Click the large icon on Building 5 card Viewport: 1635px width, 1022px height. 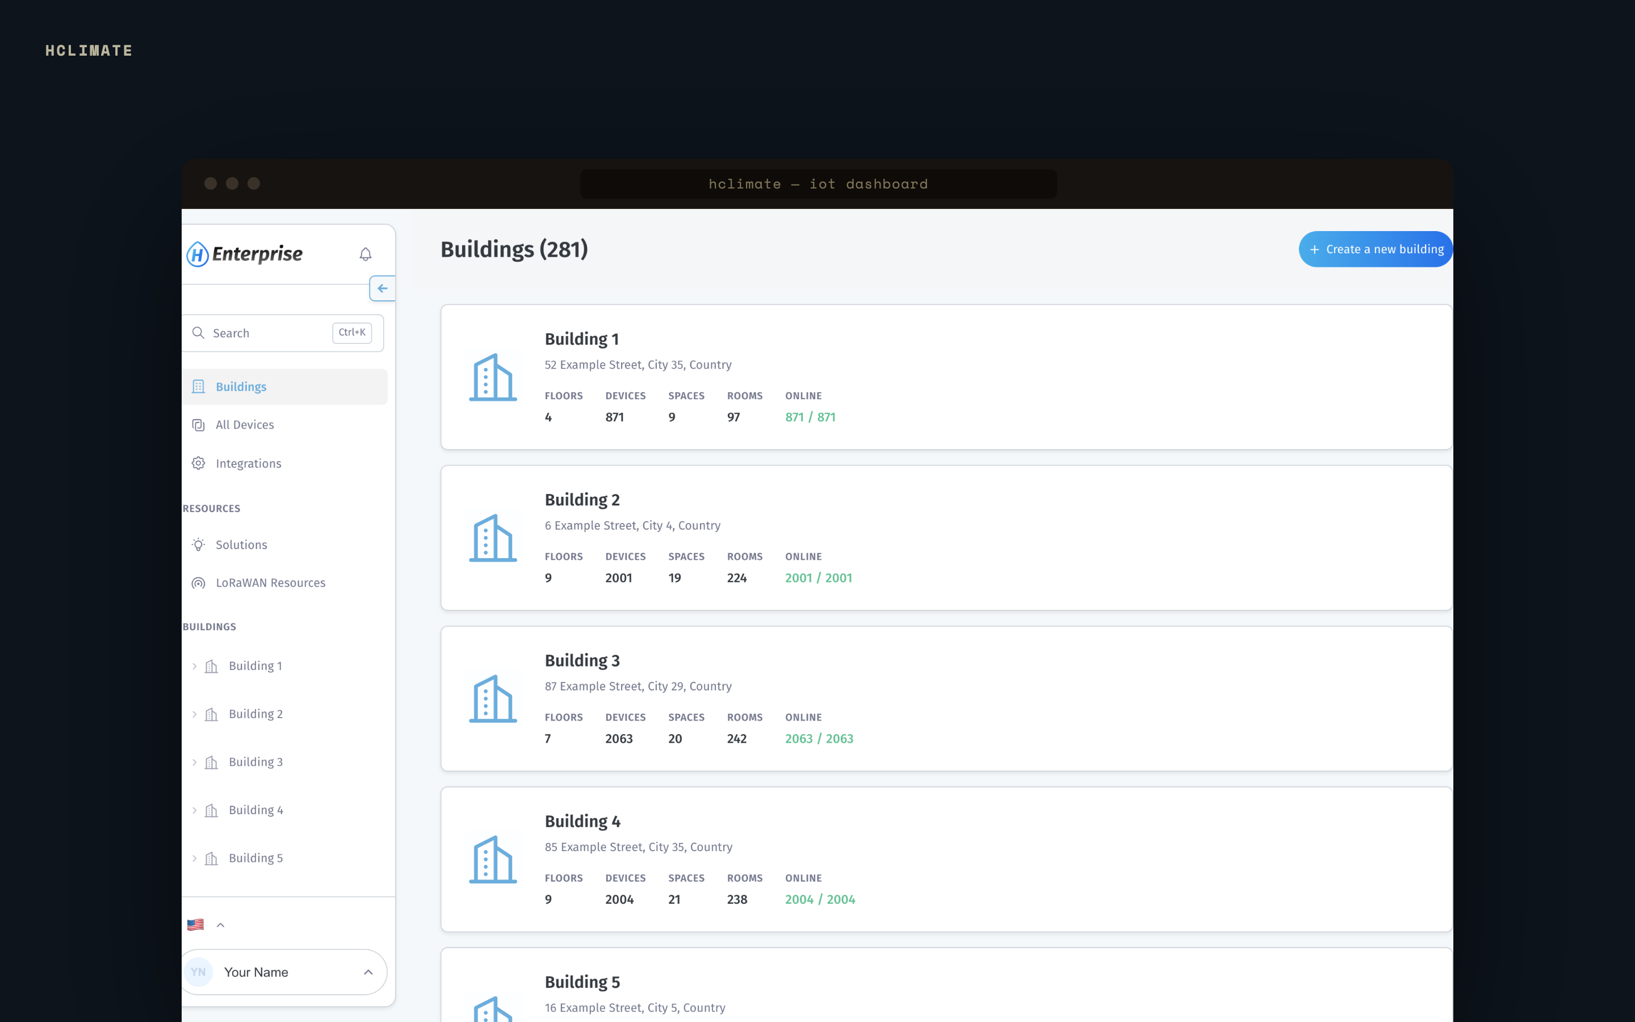pyautogui.click(x=493, y=1008)
